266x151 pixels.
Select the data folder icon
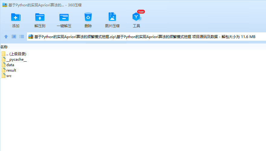pos(3,65)
